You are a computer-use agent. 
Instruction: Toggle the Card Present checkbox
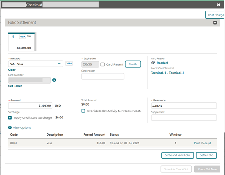pos(103,64)
